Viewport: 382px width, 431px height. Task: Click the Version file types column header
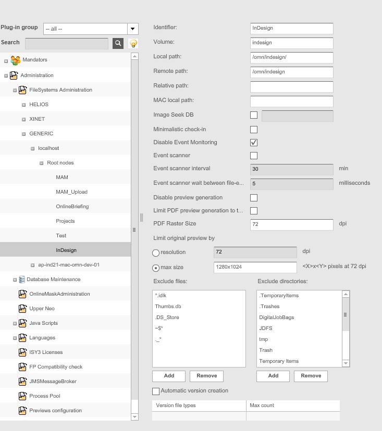click(x=199, y=405)
